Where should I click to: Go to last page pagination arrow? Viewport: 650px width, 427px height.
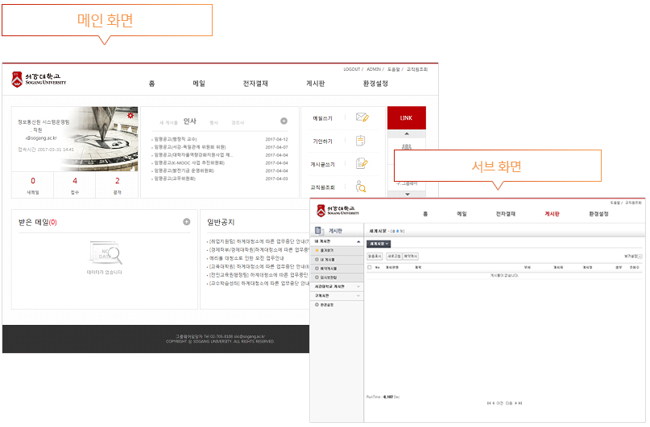tap(520, 403)
